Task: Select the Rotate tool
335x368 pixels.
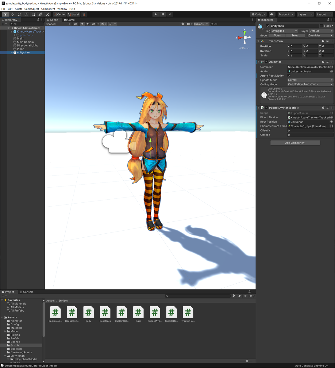Action: [x=19, y=14]
